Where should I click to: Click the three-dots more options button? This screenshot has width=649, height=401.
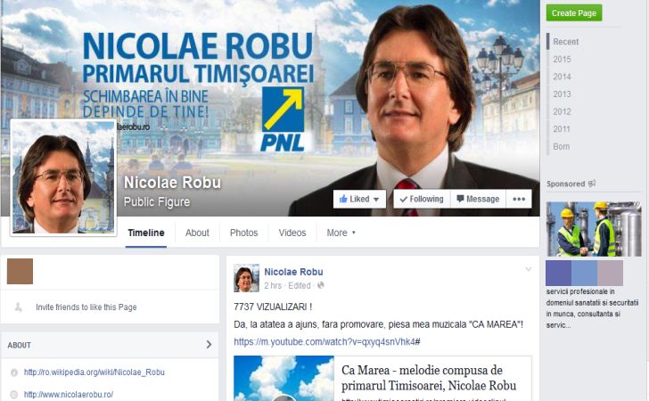pos(519,199)
